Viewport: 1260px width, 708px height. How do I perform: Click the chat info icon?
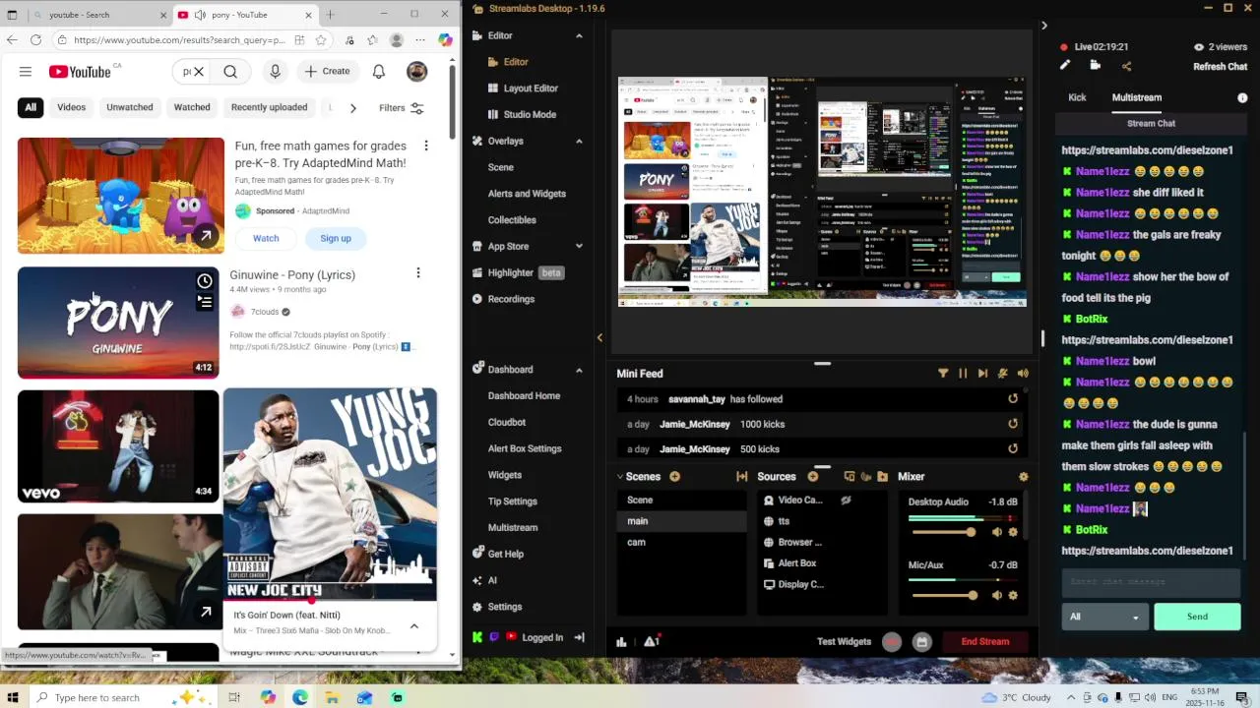coord(1242,98)
